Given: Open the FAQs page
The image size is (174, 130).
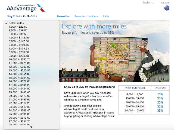Looking at the screenshot, I should 106,17.
